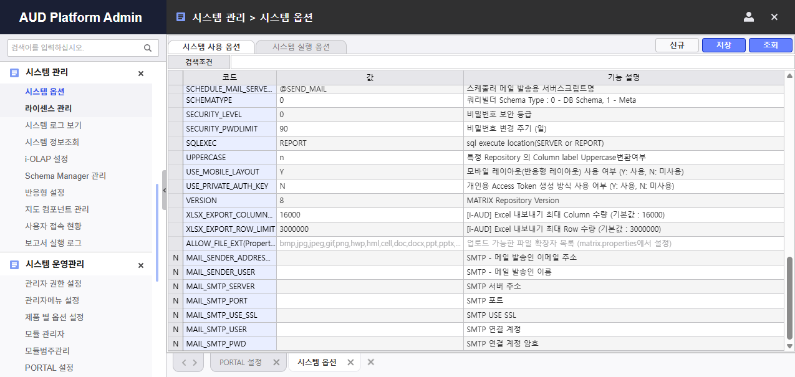This screenshot has width=795, height=377.
Task: Open 라이센스 관리 in the sidebar
Action: click(48, 108)
